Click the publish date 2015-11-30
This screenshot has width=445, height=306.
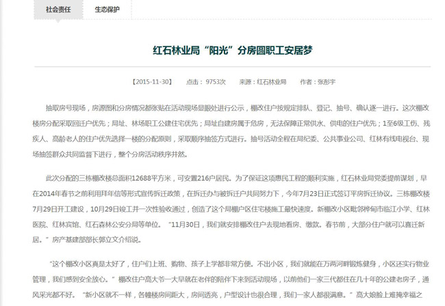[152, 81]
